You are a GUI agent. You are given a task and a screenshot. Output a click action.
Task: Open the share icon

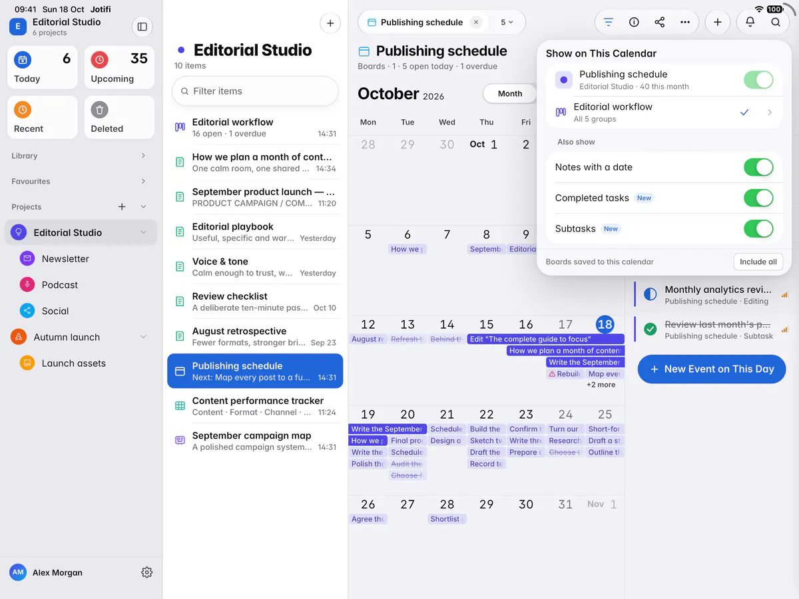coord(660,22)
